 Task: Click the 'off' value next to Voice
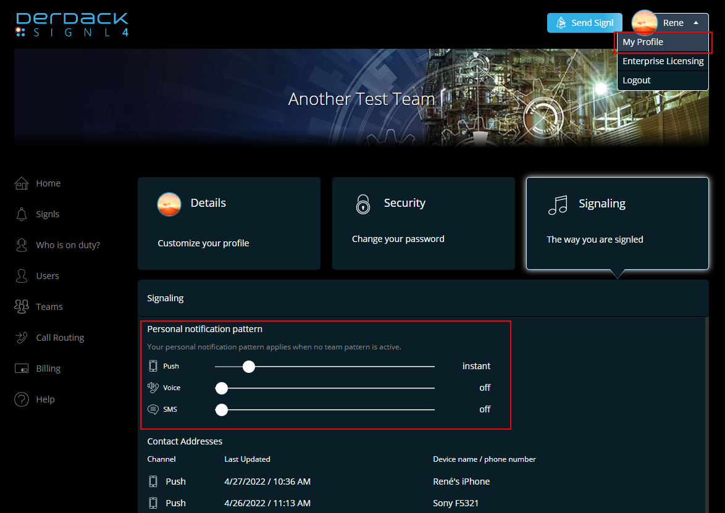485,388
